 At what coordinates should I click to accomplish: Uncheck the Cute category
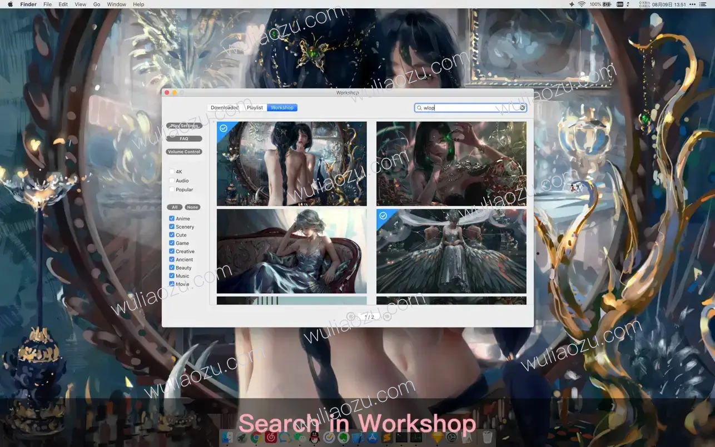pyautogui.click(x=172, y=235)
